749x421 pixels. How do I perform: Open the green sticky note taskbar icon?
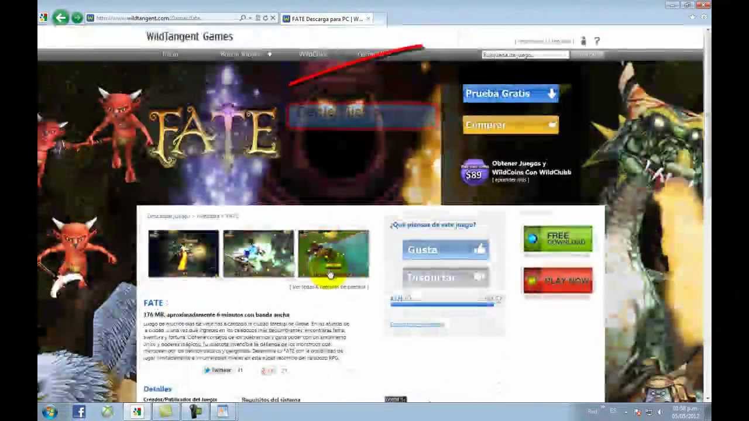(166, 412)
